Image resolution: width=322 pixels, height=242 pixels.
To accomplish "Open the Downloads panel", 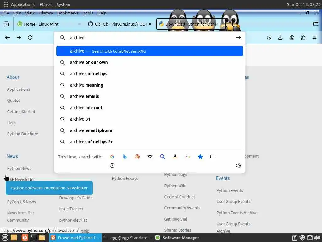I will tap(280, 38).
